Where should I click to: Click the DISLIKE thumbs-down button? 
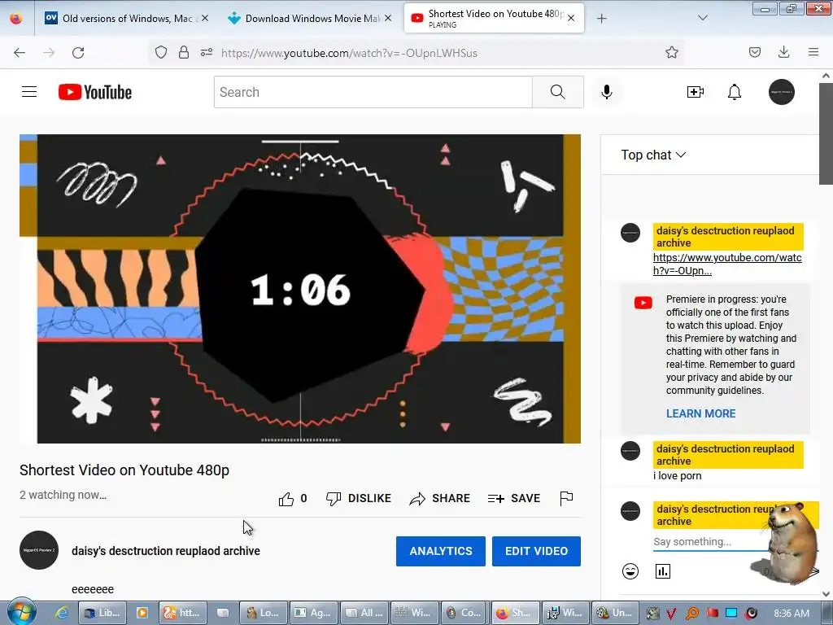359,499
